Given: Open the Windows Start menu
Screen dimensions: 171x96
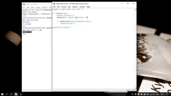Looking at the screenshot, I should 2,94.
